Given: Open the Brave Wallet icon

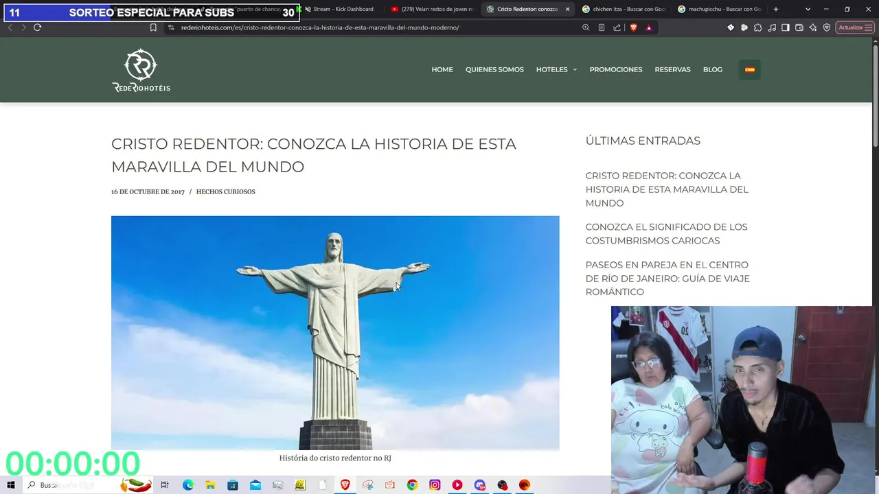Looking at the screenshot, I should click(x=799, y=27).
